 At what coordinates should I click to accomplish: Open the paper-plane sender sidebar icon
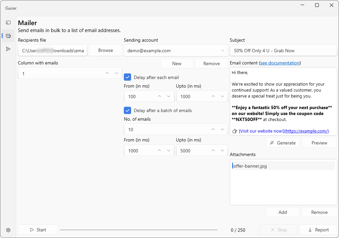click(8, 49)
